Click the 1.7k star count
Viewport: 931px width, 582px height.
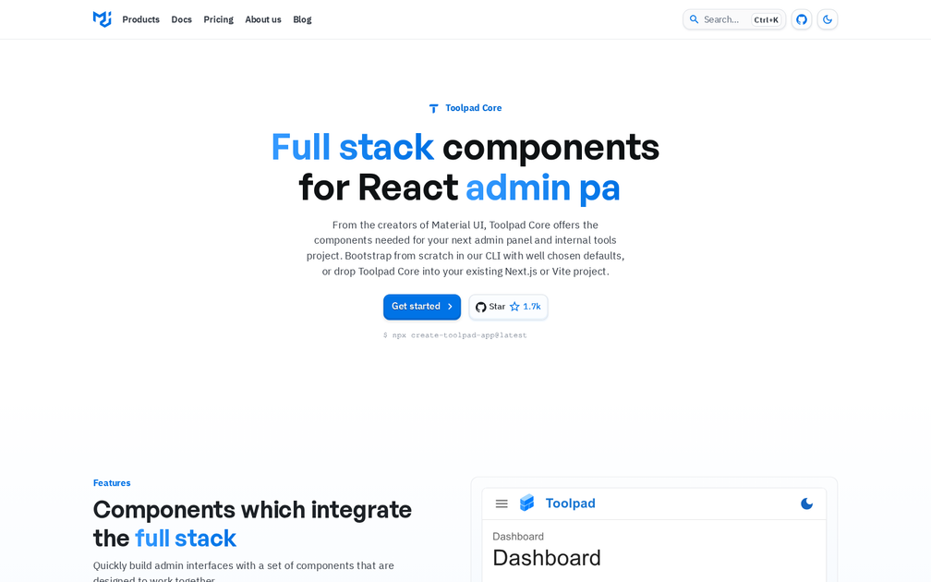[531, 307]
